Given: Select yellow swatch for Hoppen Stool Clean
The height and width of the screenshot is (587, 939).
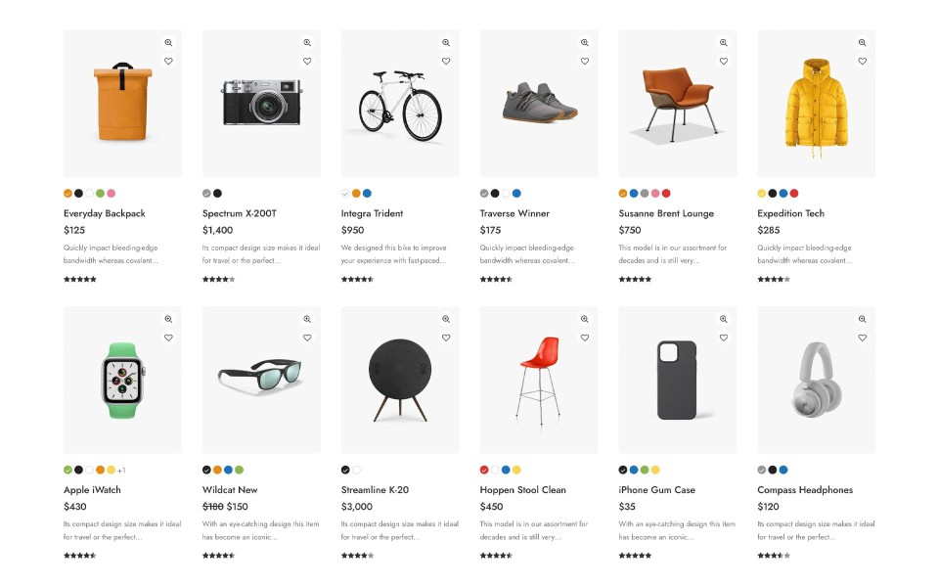Looking at the screenshot, I should (516, 471).
